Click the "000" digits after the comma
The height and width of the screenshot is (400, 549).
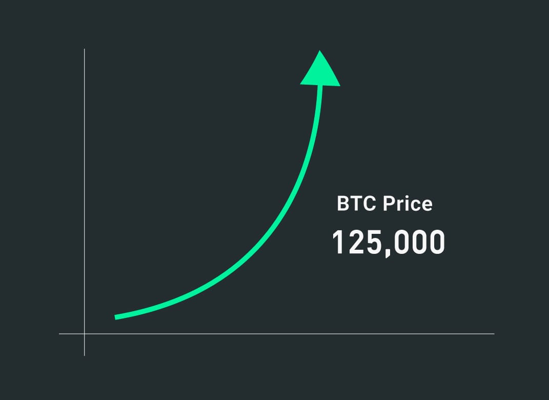[x=419, y=242]
